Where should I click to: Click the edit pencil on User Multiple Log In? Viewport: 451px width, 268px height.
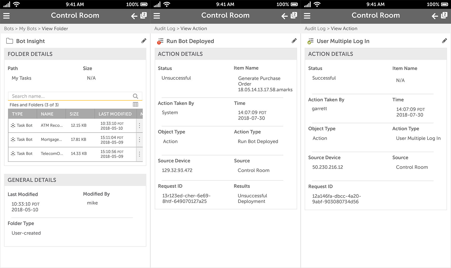(x=445, y=40)
